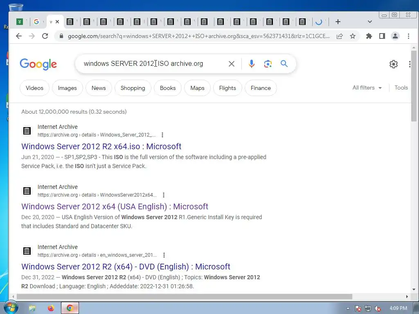Go forward in browser history
The height and width of the screenshot is (314, 419).
[x=32, y=36]
